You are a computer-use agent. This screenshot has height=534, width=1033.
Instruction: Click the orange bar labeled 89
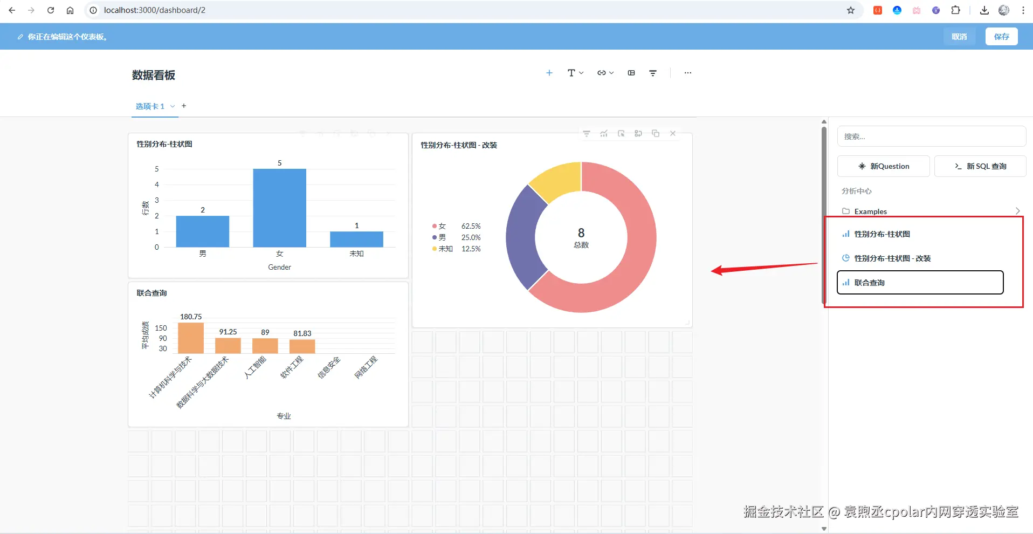[265, 346]
